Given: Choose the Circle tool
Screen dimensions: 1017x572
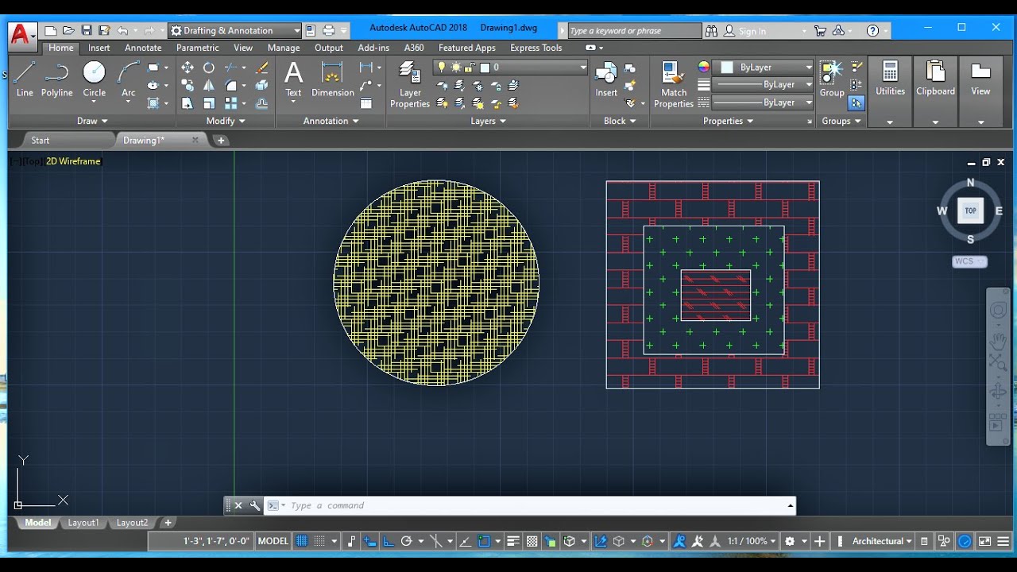Looking at the screenshot, I should click(x=94, y=79).
